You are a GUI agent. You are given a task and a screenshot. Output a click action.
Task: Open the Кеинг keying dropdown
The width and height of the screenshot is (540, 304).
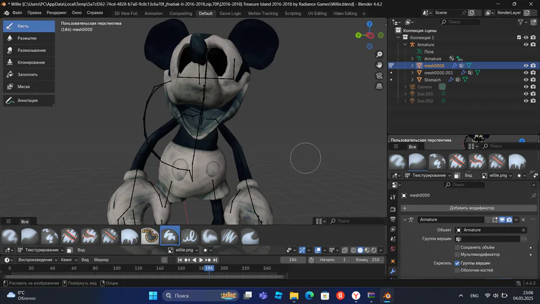(69, 260)
